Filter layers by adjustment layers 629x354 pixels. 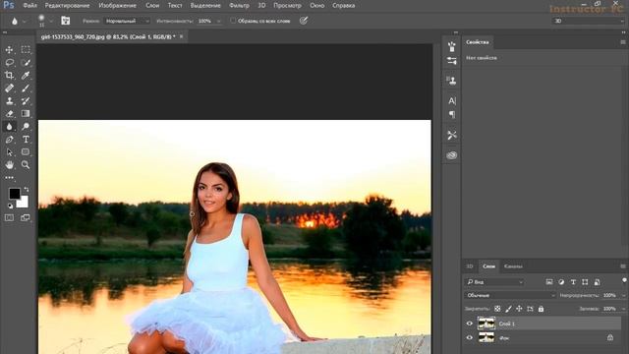coord(561,282)
